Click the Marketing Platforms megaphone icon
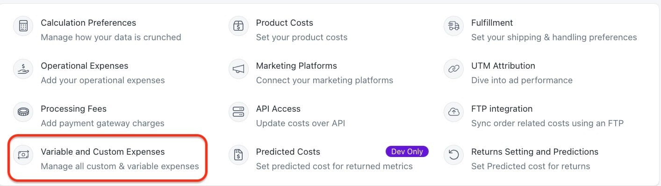Screen dimensions: 661x186 point(238,69)
